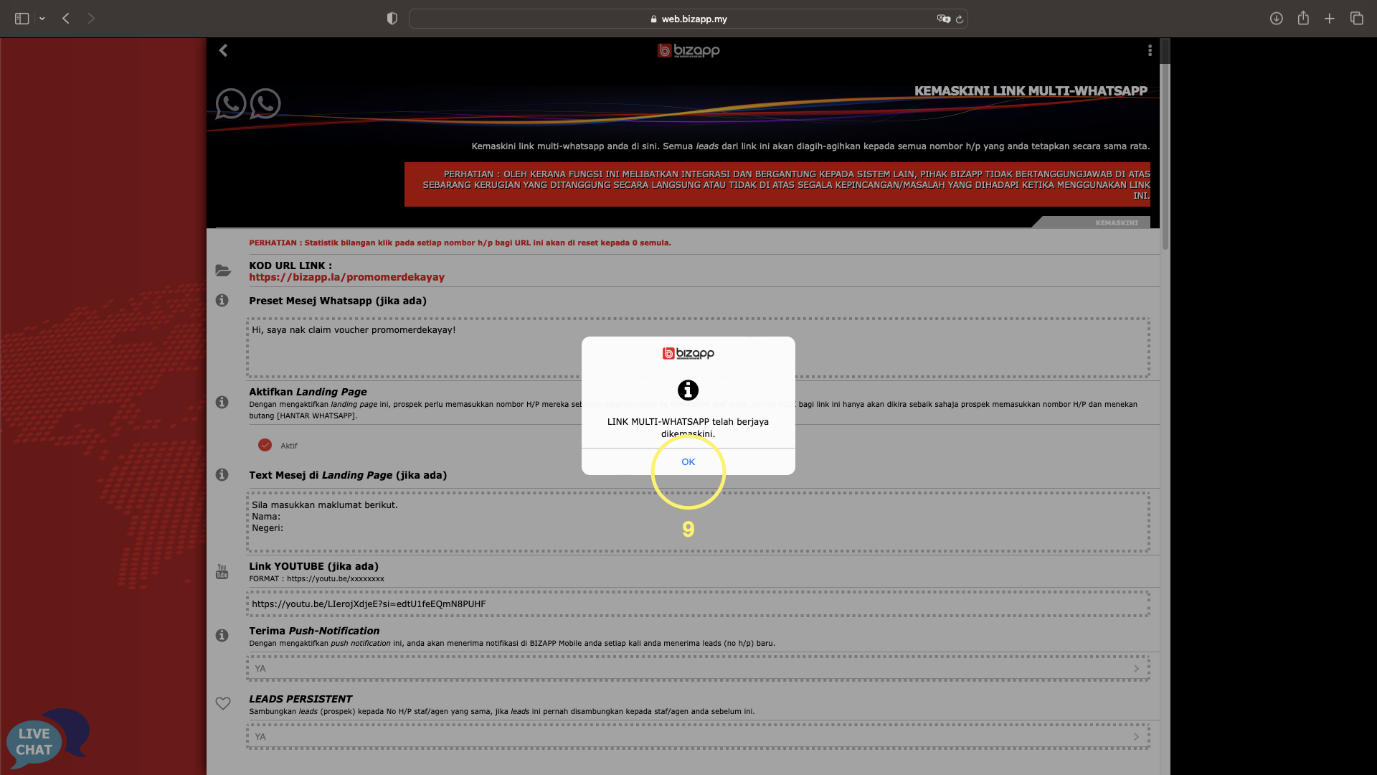Click the 'FORMAT : https://youtu.be/xxxxxxxx' hint
This screenshot has width=1377, height=775.
point(316,578)
